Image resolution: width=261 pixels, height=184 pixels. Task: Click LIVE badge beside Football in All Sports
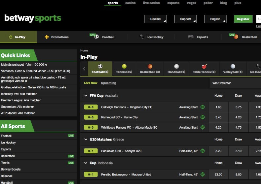click(71, 136)
